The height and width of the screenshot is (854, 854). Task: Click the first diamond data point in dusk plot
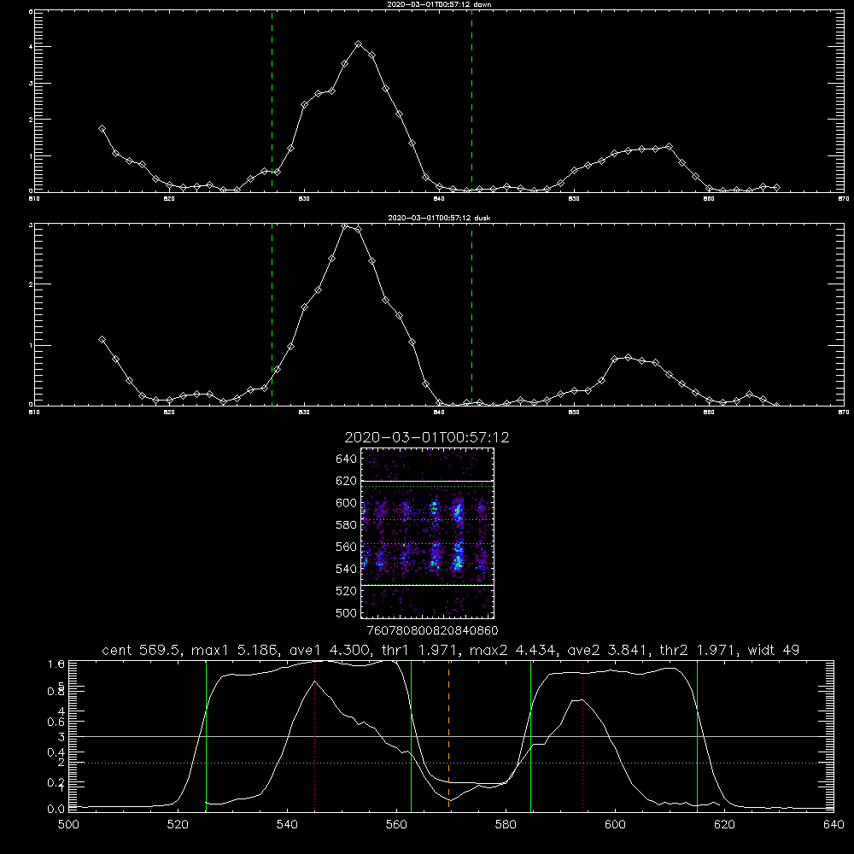102,339
